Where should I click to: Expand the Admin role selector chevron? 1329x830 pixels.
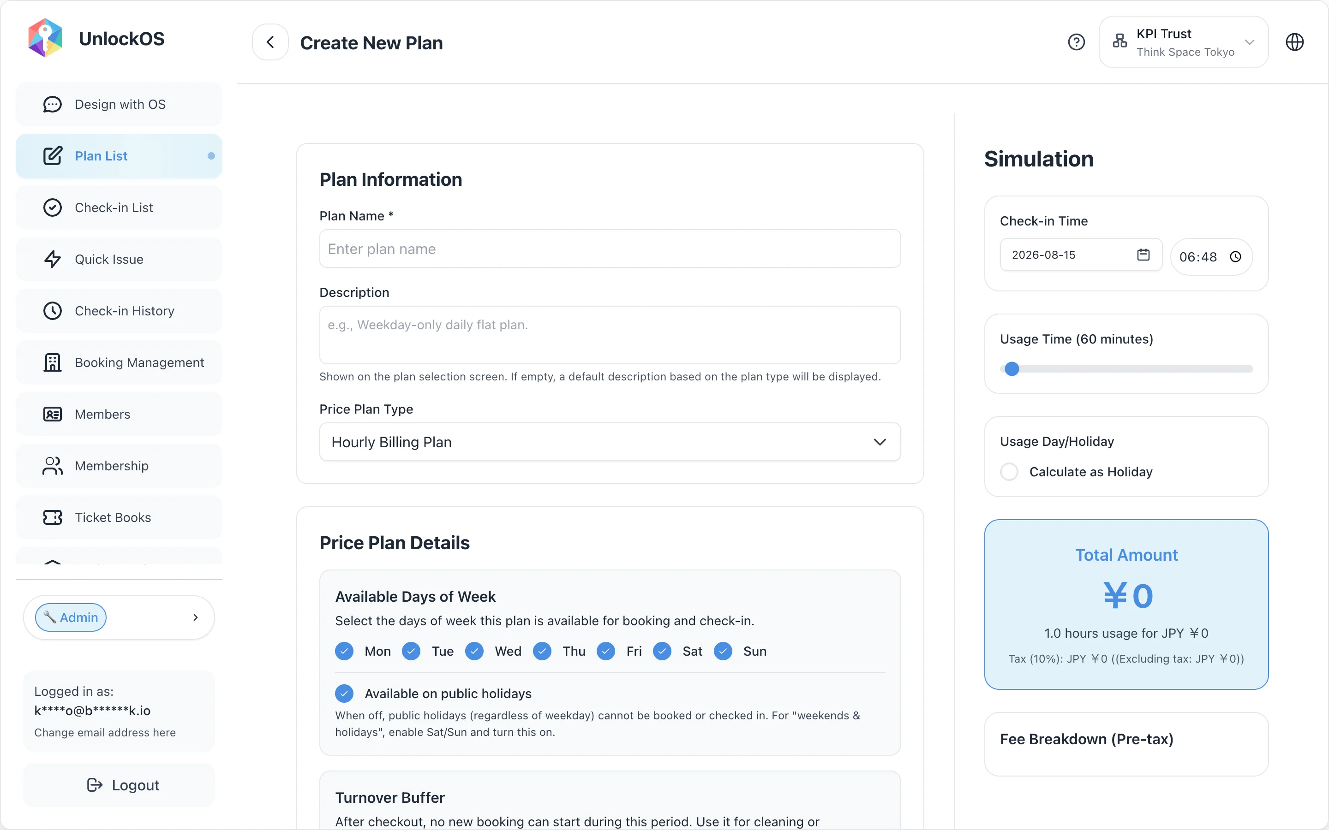point(196,617)
